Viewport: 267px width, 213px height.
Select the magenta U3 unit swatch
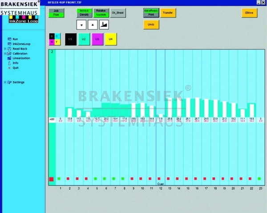(x=97, y=39)
